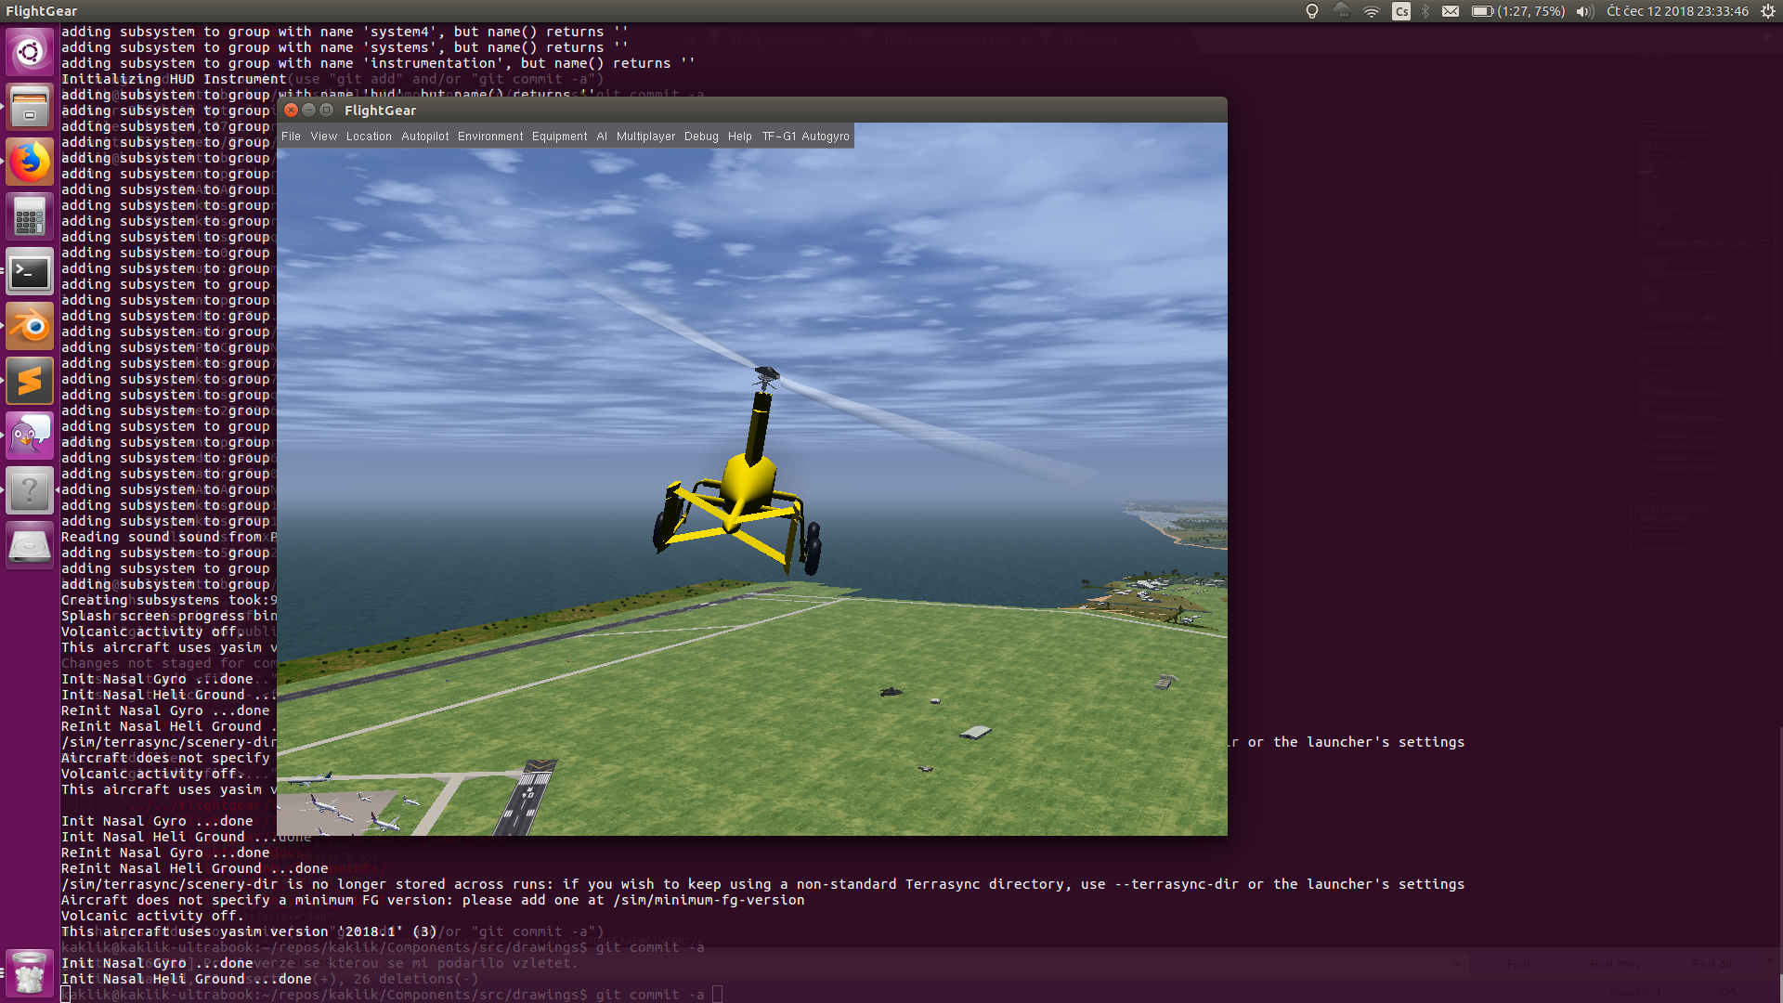Screen dimensions: 1783x1003
Task: Open Sublime Text from the launcher
Action: [x=30, y=381]
